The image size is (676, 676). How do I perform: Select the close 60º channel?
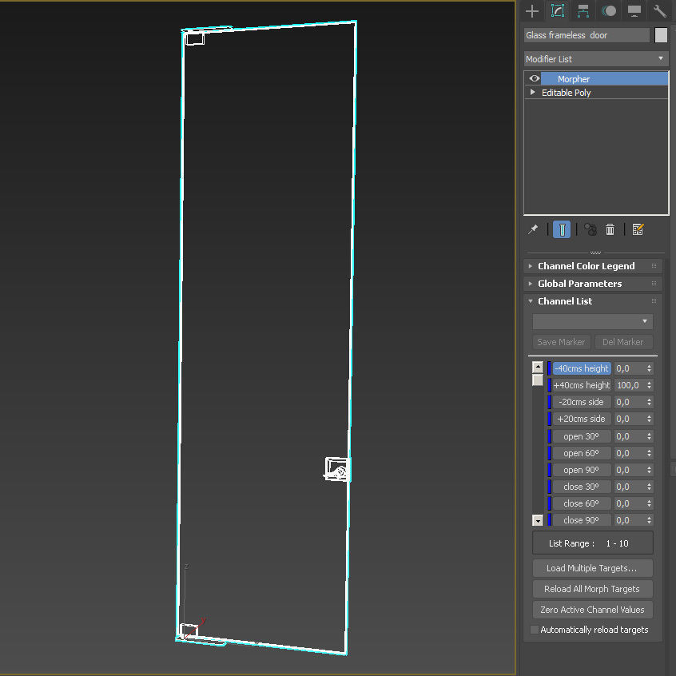[581, 503]
